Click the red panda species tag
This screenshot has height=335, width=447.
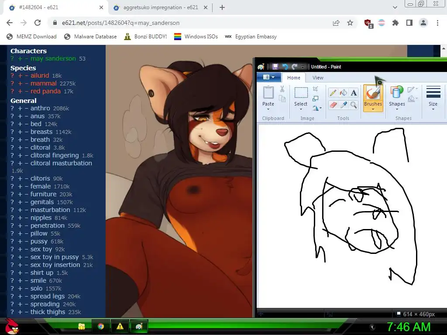point(45,91)
